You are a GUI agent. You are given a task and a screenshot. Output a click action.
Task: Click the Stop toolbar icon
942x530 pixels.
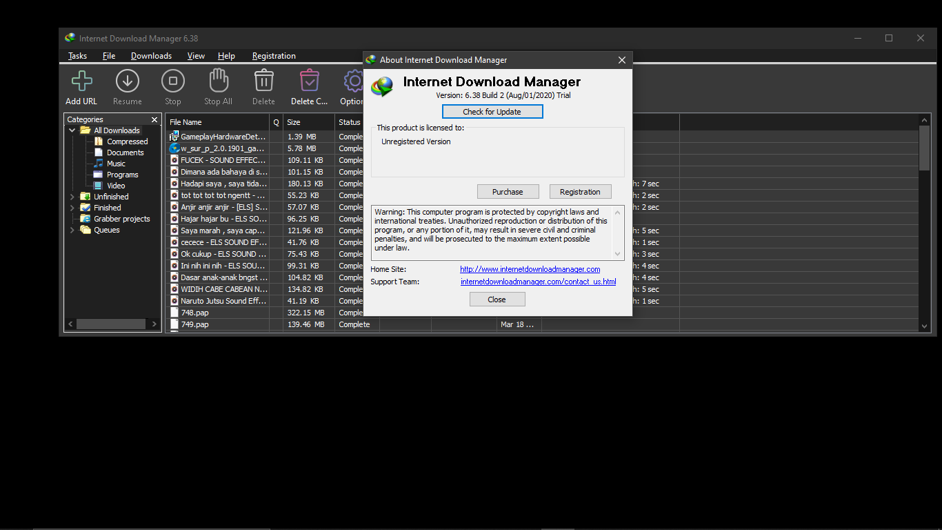(x=173, y=81)
